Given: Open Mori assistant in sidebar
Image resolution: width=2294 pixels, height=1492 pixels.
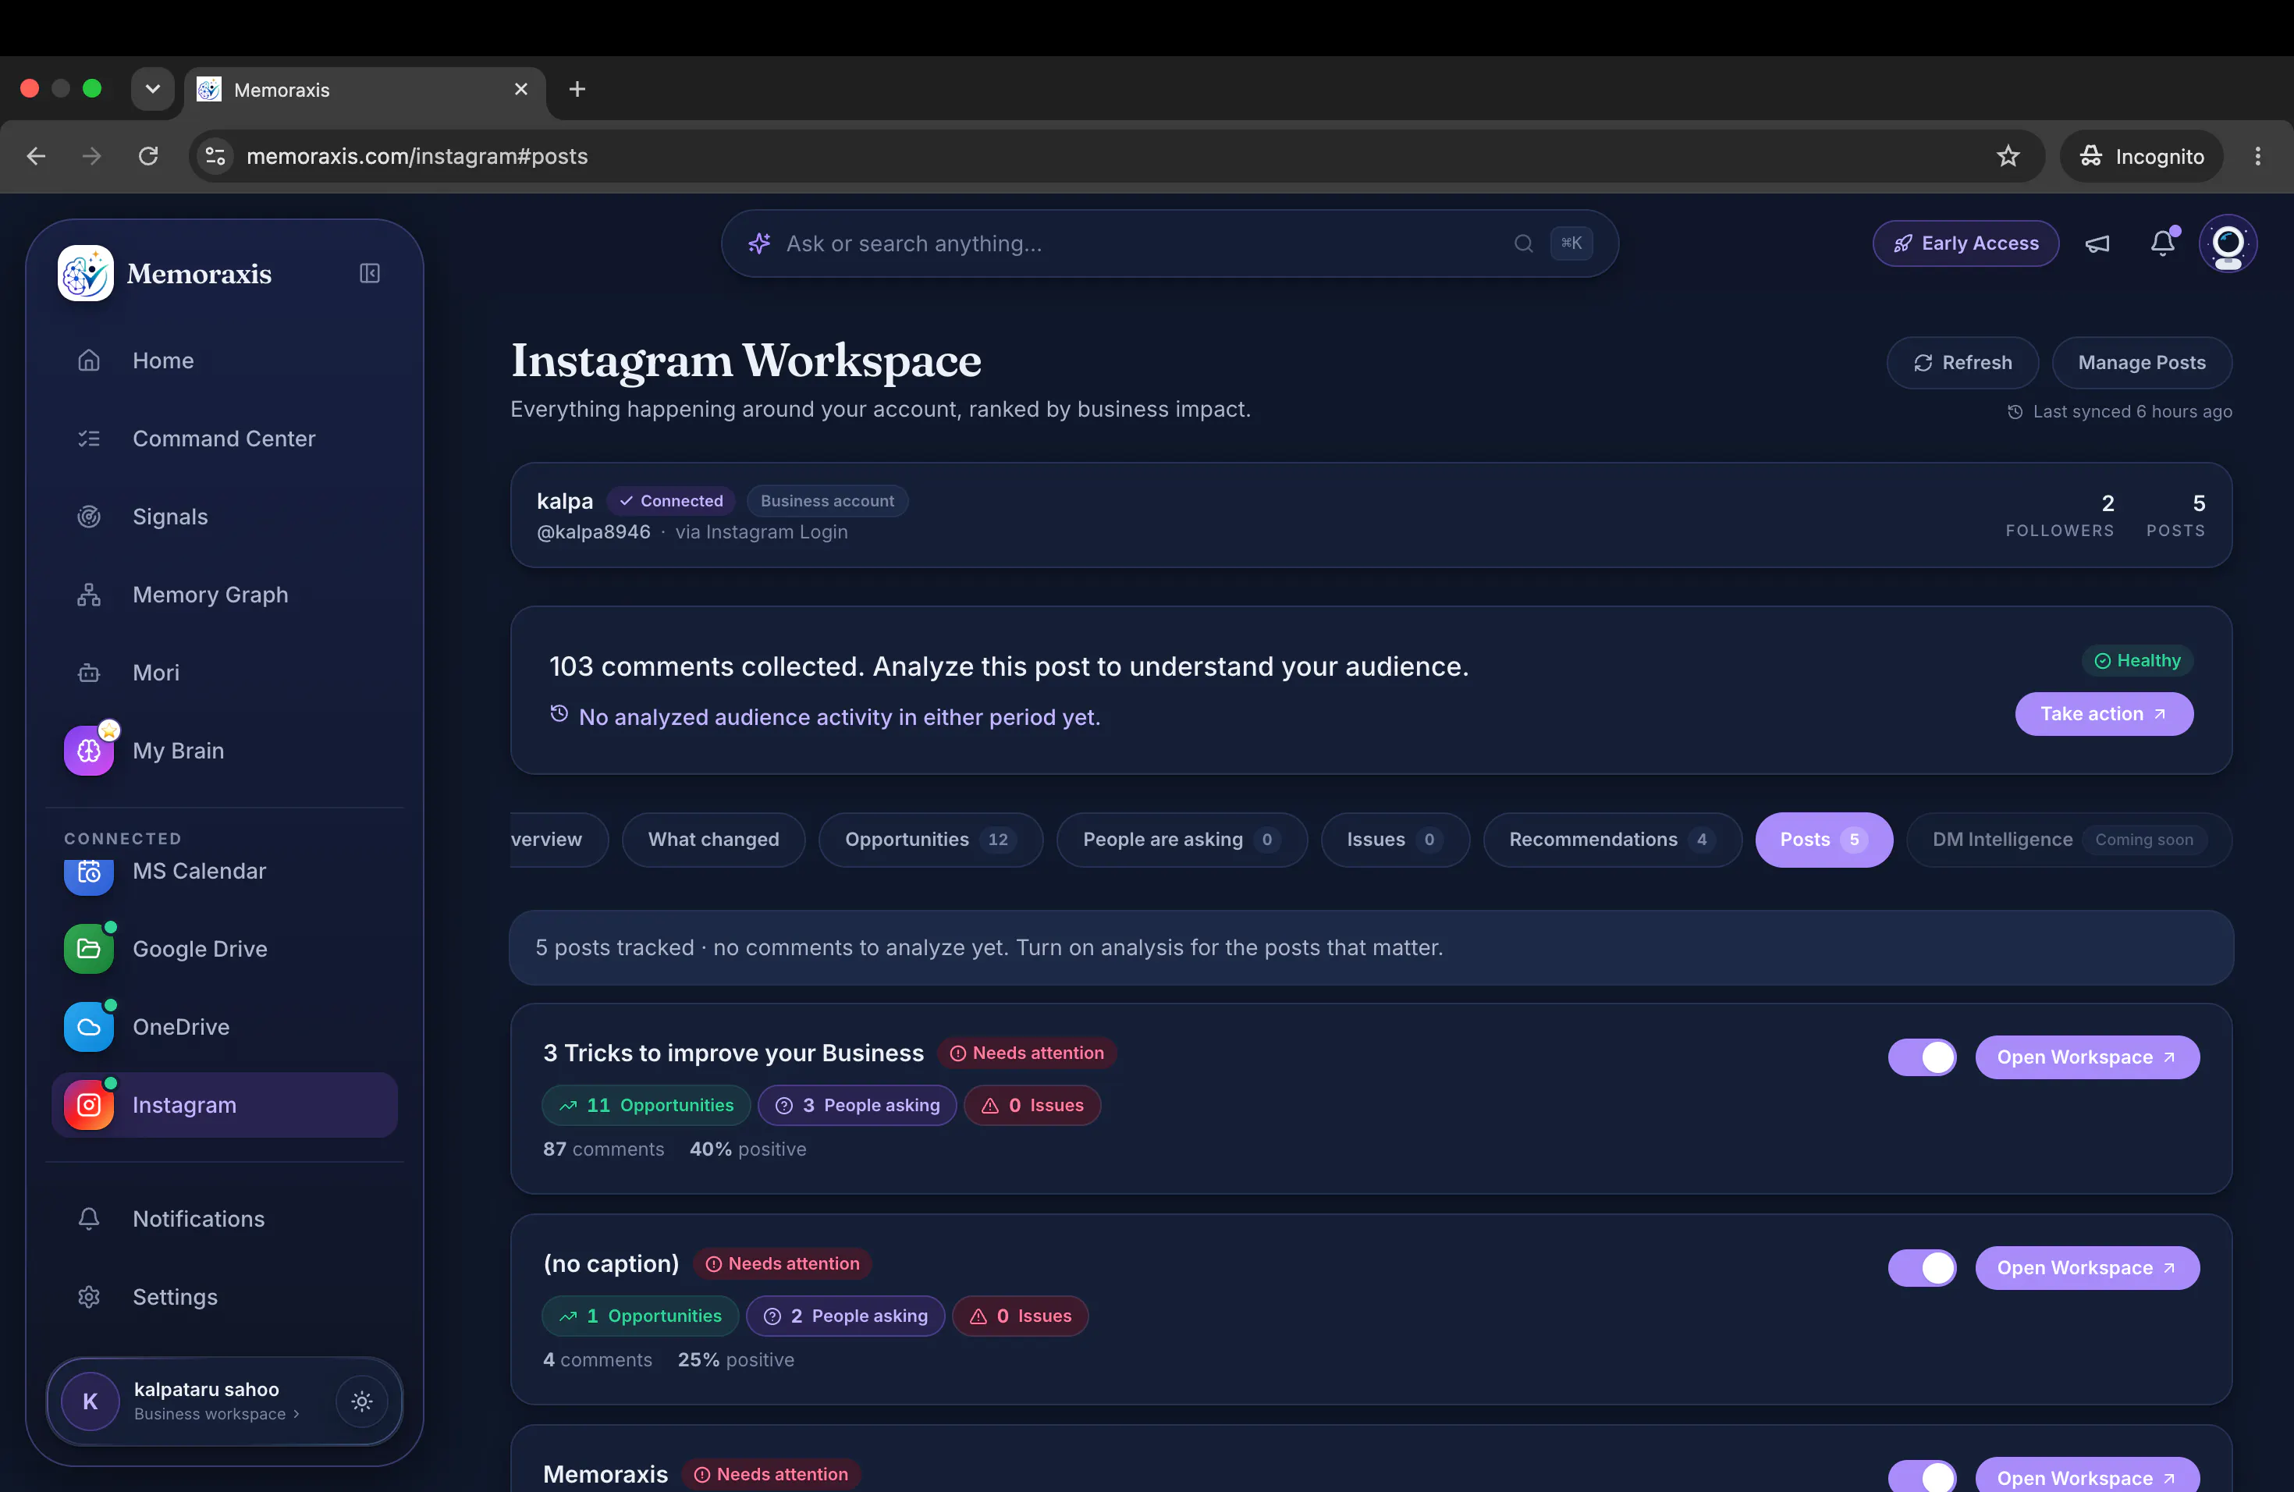Looking at the screenshot, I should [x=225, y=673].
